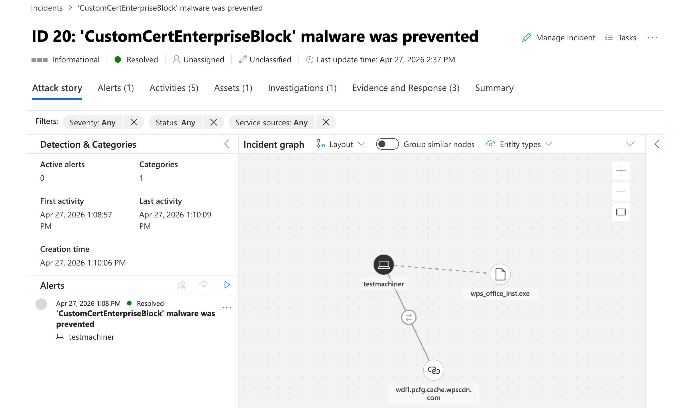Zoom out the incident graph
The image size is (680, 408).
(x=621, y=191)
